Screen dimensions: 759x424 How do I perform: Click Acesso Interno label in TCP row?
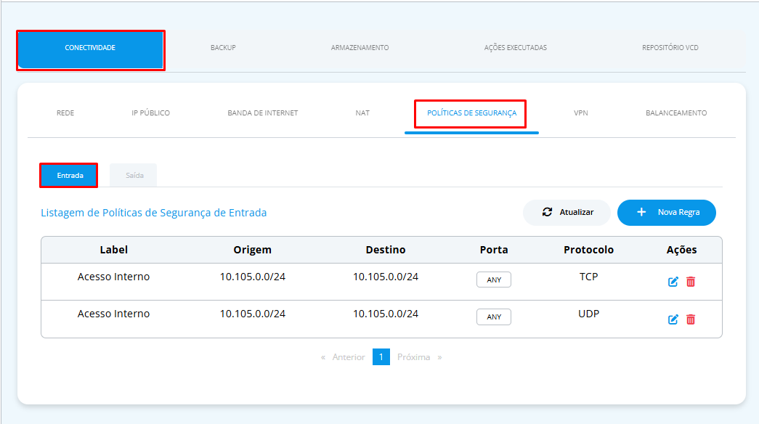[x=113, y=277]
